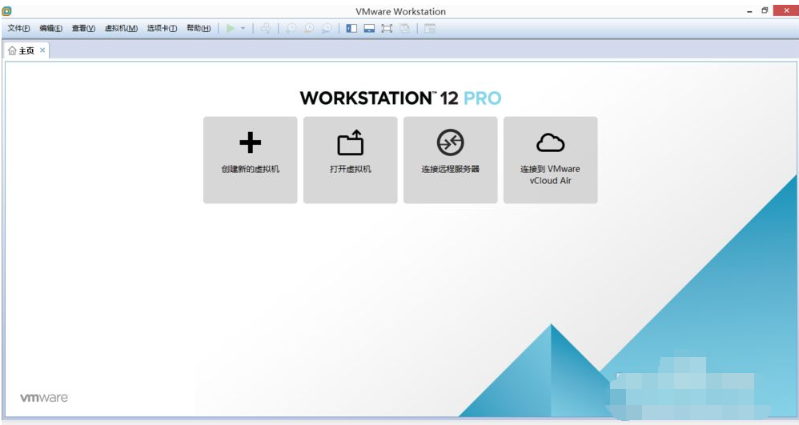
Task: Click the 创建新的虚拟机 tile
Action: pyautogui.click(x=250, y=159)
